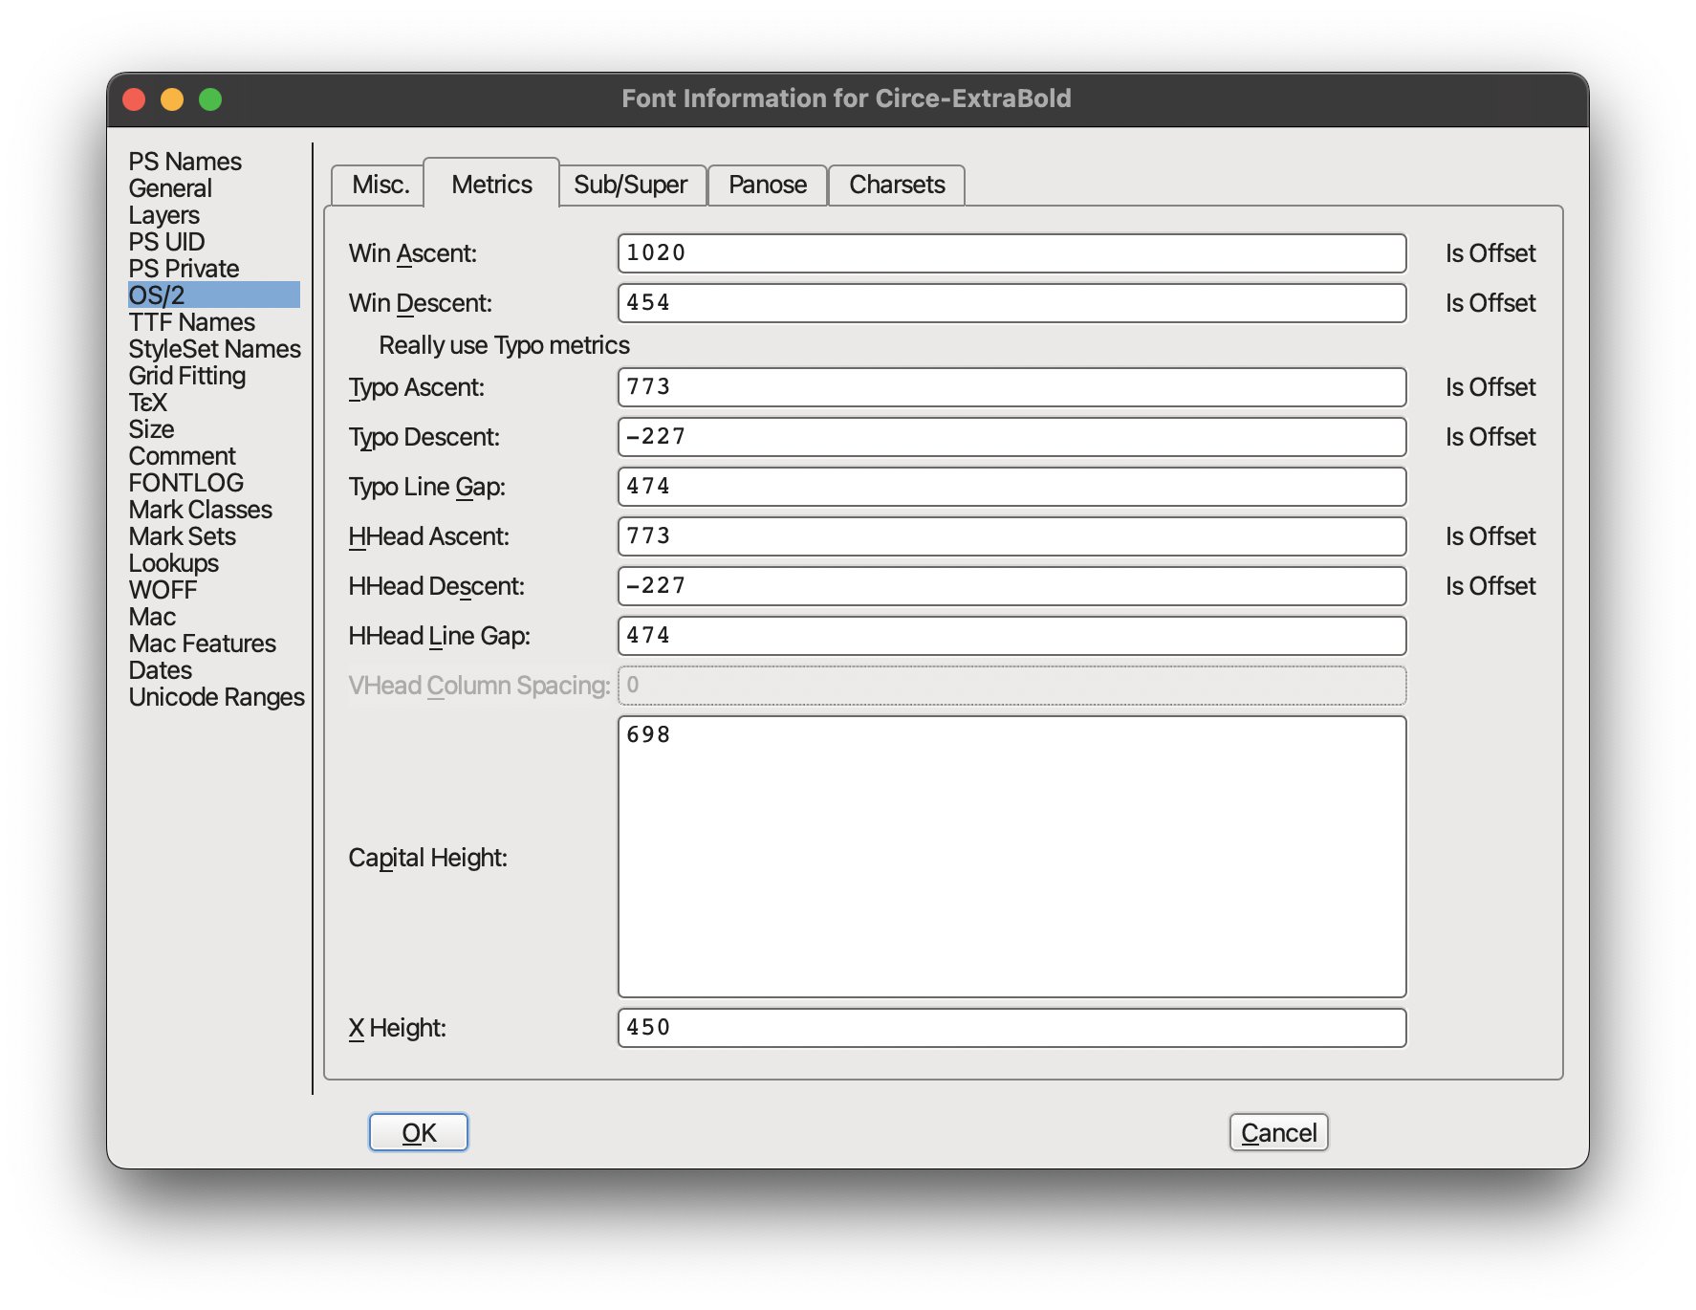Screen dimensions: 1696x1310
Task: Open the PS Names section
Action: click(185, 162)
